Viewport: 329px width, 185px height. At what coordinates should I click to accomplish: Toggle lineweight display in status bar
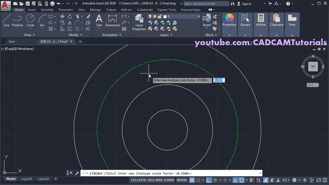pyautogui.click(x=252, y=180)
